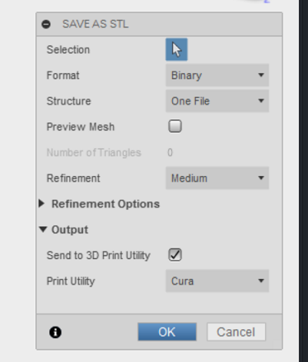Viewport: 308px width, 362px height.
Task: Uncheck Send to 3D Print Utility
Action: [175, 255]
